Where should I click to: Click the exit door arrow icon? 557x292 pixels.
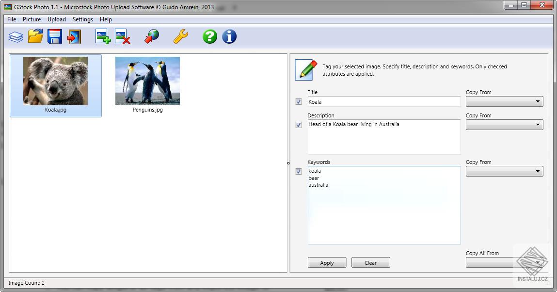[74, 36]
